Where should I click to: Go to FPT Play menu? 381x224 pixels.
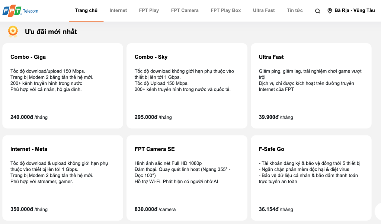click(x=149, y=10)
